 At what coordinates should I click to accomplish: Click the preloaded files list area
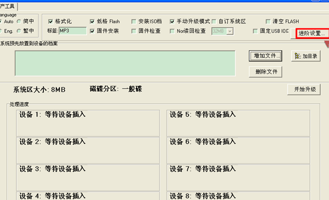pyautogui.click(x=125, y=63)
